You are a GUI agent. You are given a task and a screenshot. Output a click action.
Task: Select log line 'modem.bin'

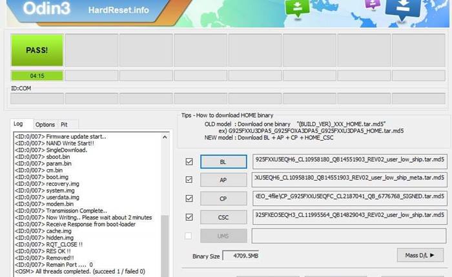pyautogui.click(x=44, y=204)
